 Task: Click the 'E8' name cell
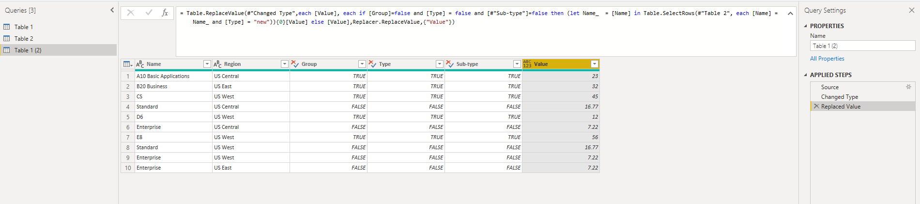point(173,137)
